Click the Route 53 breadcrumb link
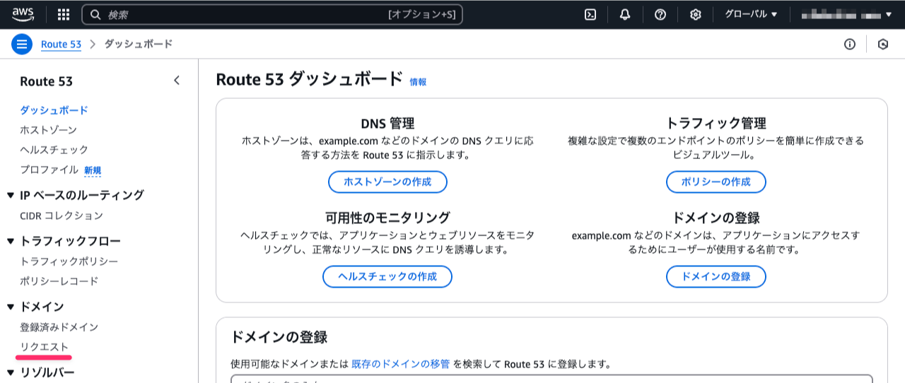905x383 pixels. [61, 44]
